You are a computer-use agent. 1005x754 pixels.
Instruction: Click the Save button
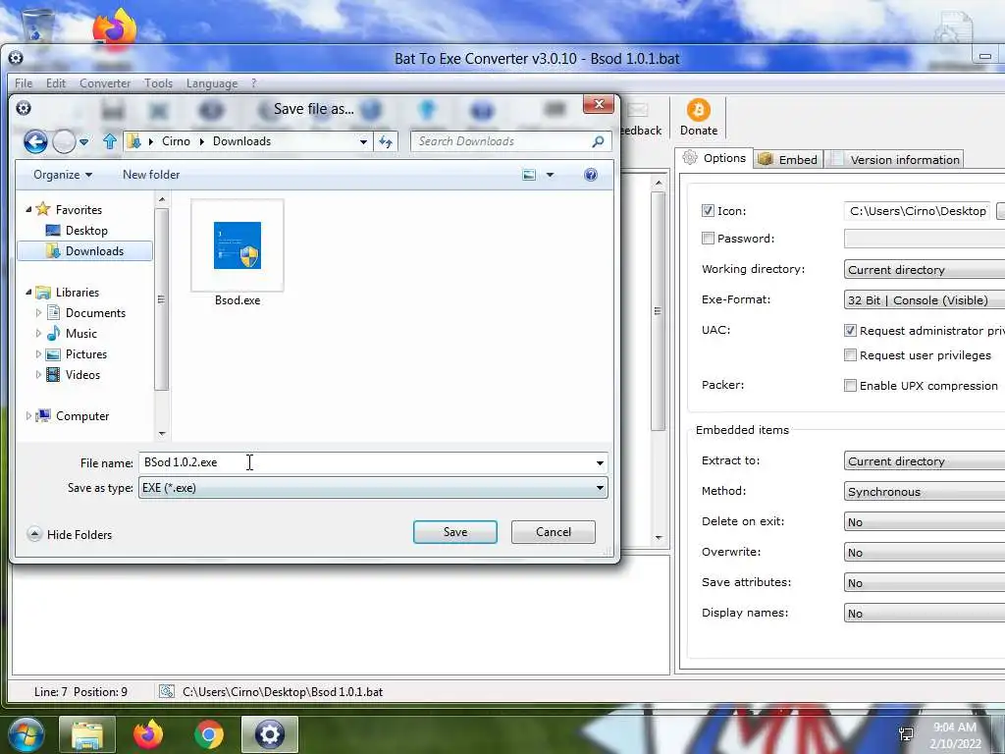point(455,532)
